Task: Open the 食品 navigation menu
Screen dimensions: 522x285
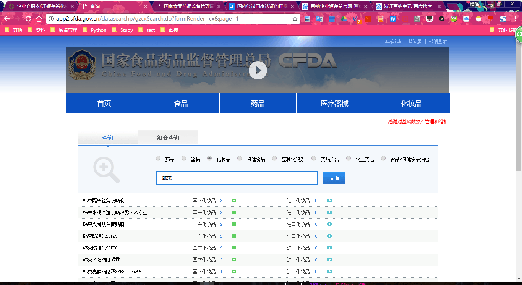Action: coord(181,103)
